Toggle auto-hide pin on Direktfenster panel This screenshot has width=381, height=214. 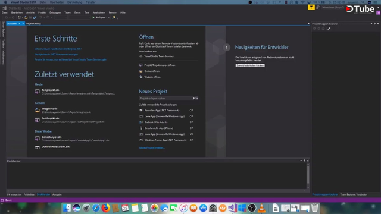(304, 160)
